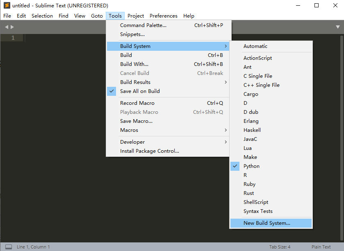
Task: Toggle Save All on Build option
Action: (x=168, y=91)
